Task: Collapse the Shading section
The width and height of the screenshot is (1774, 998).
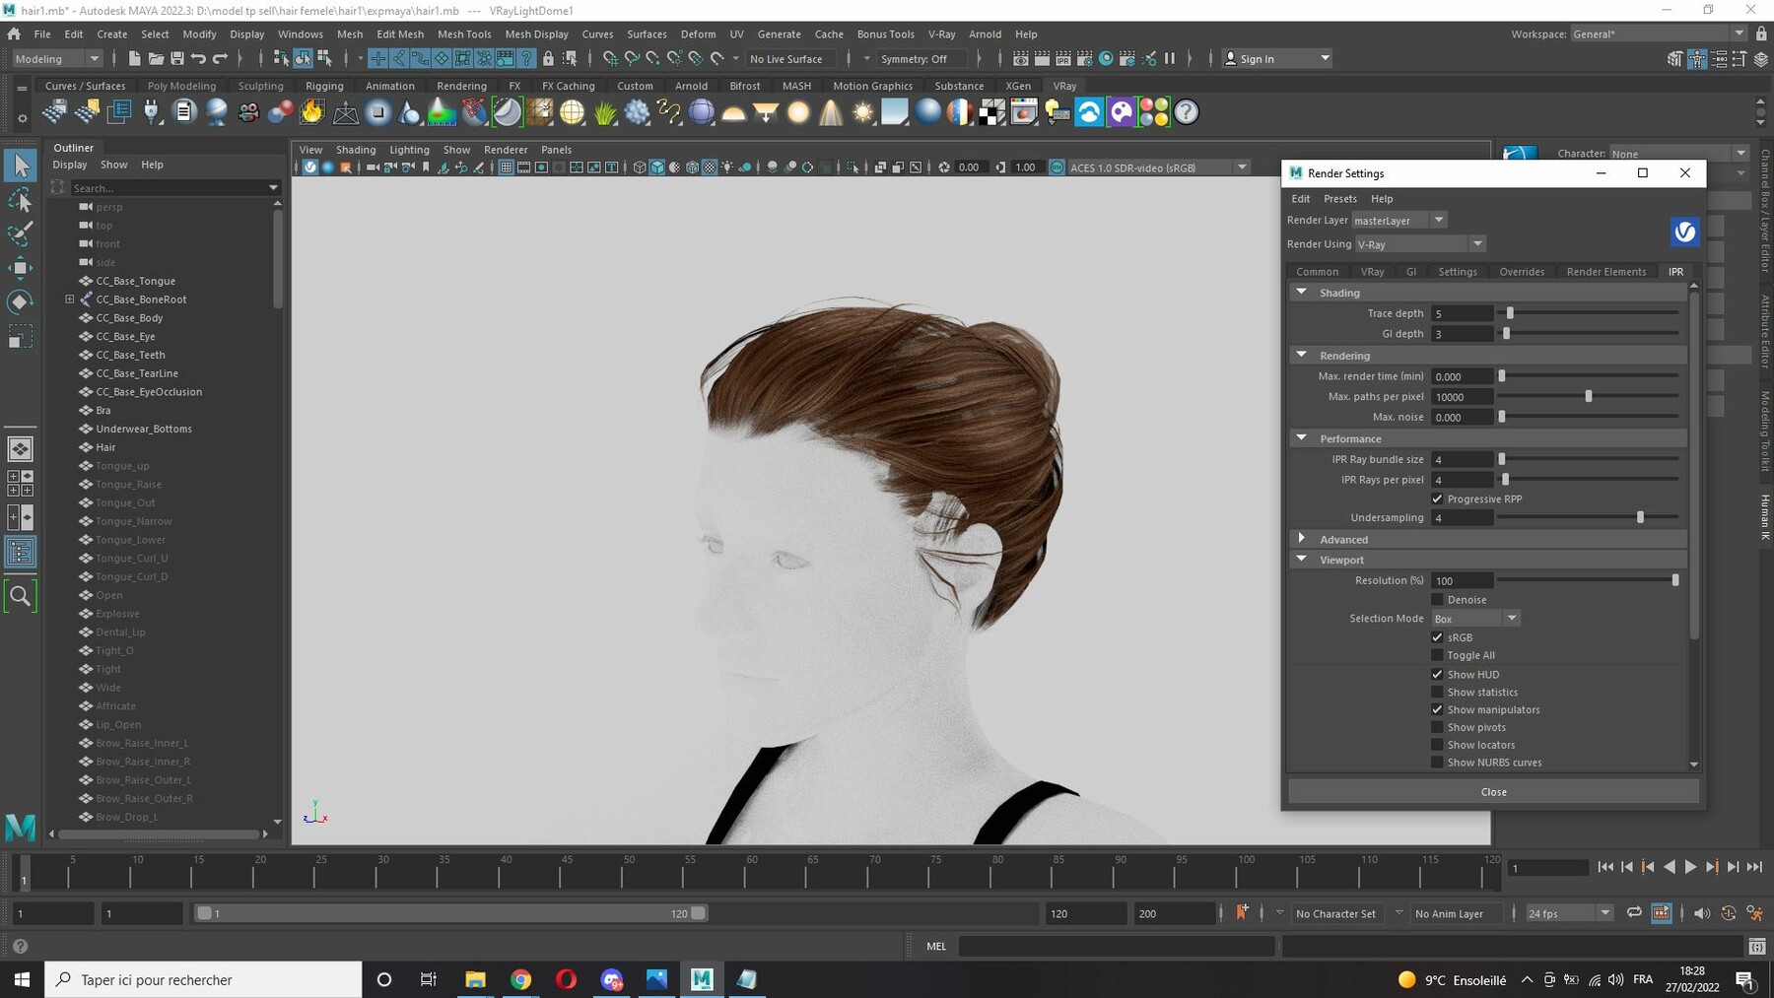Action: [x=1302, y=293]
